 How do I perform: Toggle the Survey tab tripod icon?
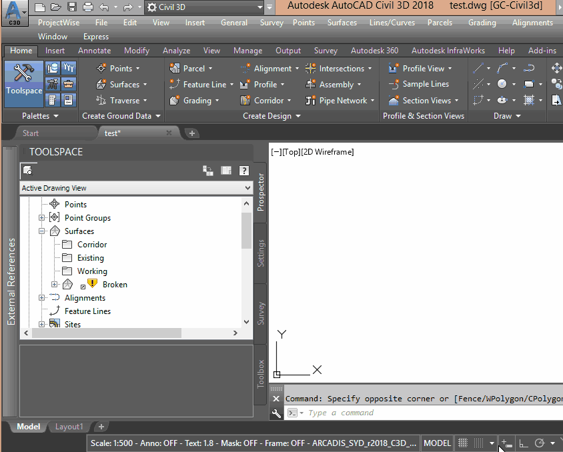point(53,84)
